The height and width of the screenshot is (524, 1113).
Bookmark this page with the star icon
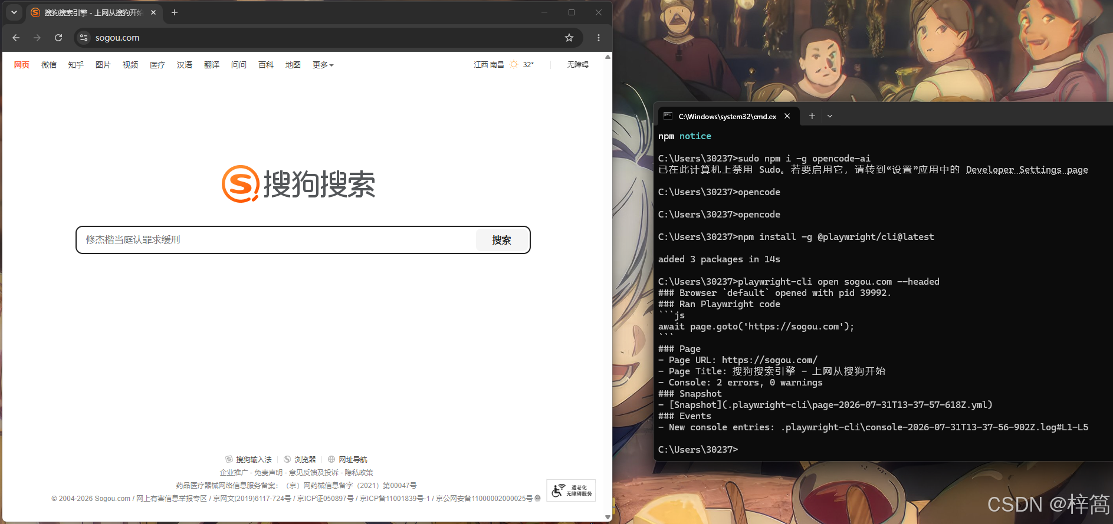(569, 38)
